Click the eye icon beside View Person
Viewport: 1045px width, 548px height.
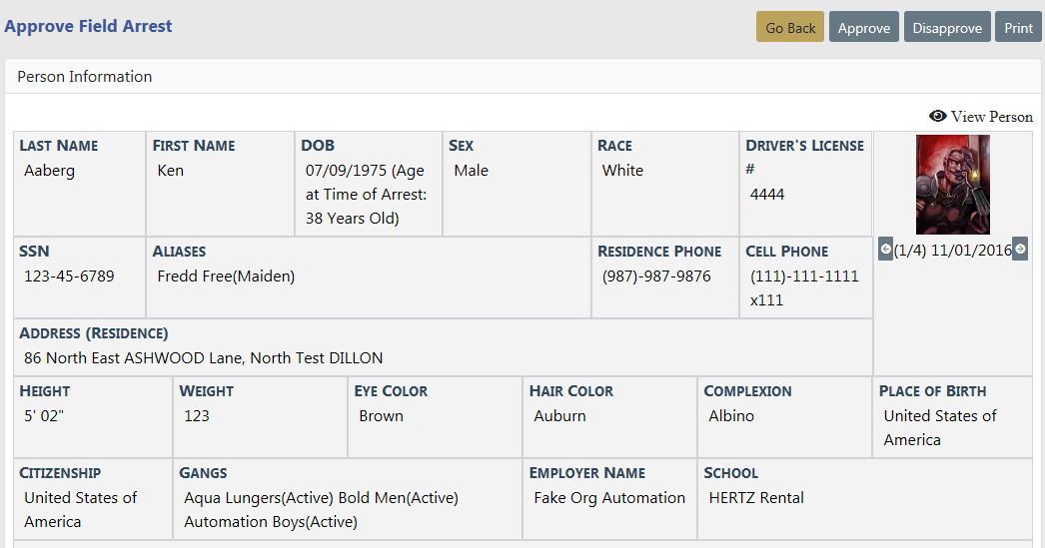937,116
